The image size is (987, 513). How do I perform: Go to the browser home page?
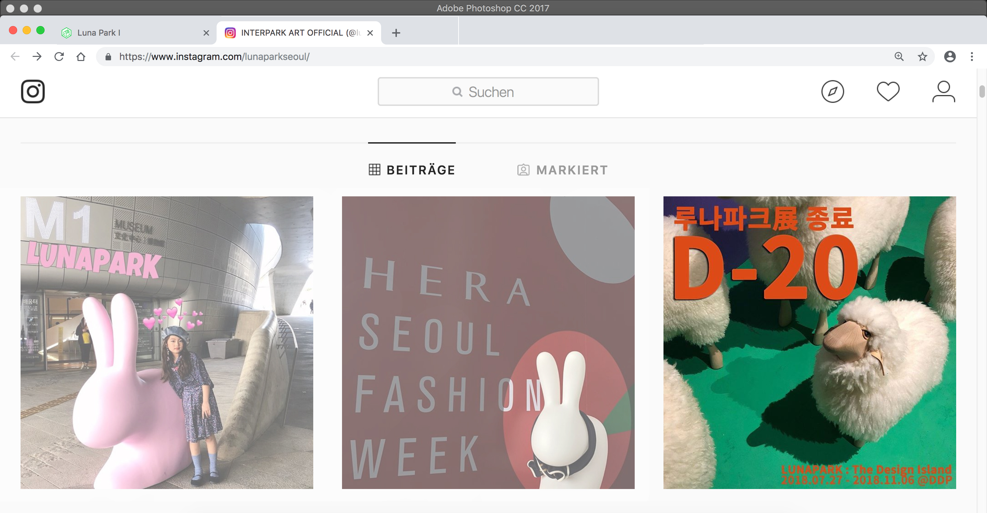pos(81,57)
